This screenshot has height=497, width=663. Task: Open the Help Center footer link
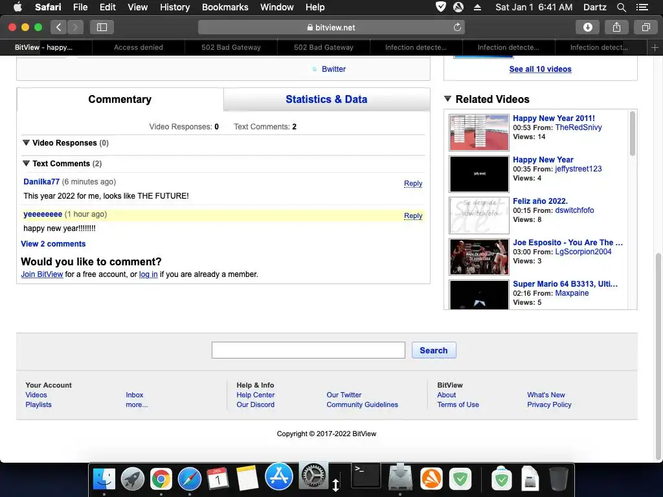click(255, 395)
